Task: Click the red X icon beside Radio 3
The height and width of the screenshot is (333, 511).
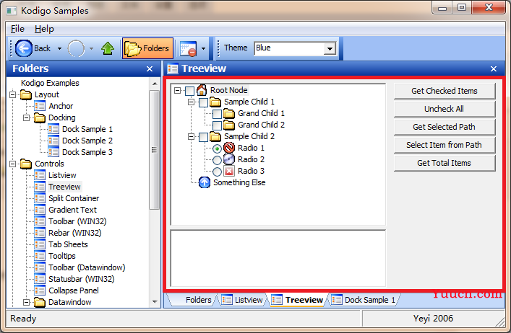Action: coord(229,171)
